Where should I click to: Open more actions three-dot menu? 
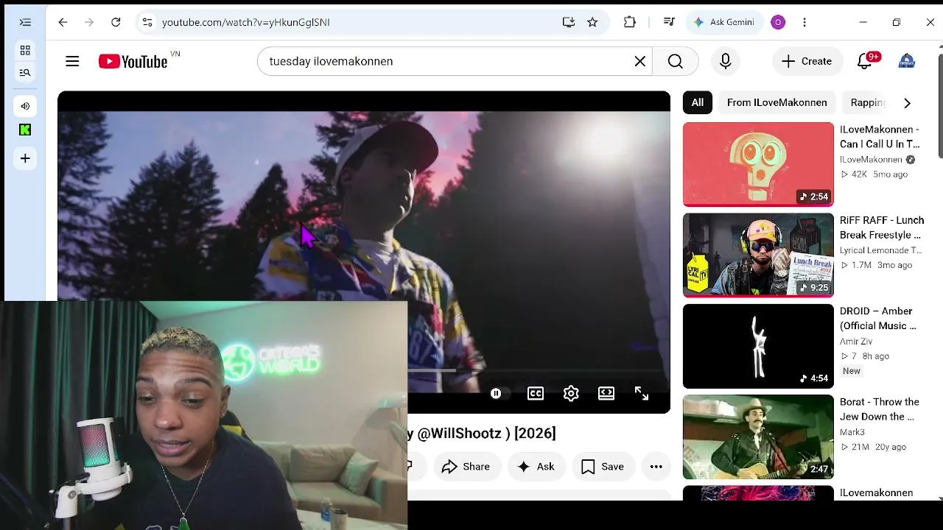pos(656,467)
